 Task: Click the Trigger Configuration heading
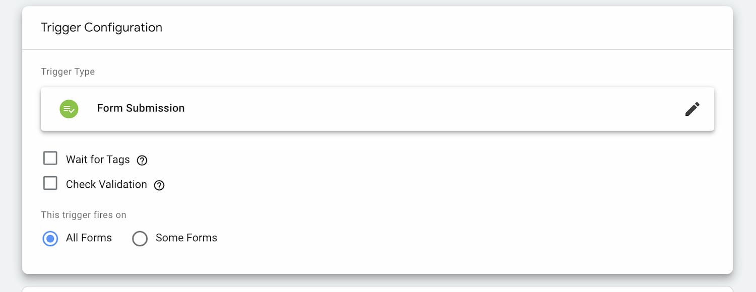pos(101,28)
